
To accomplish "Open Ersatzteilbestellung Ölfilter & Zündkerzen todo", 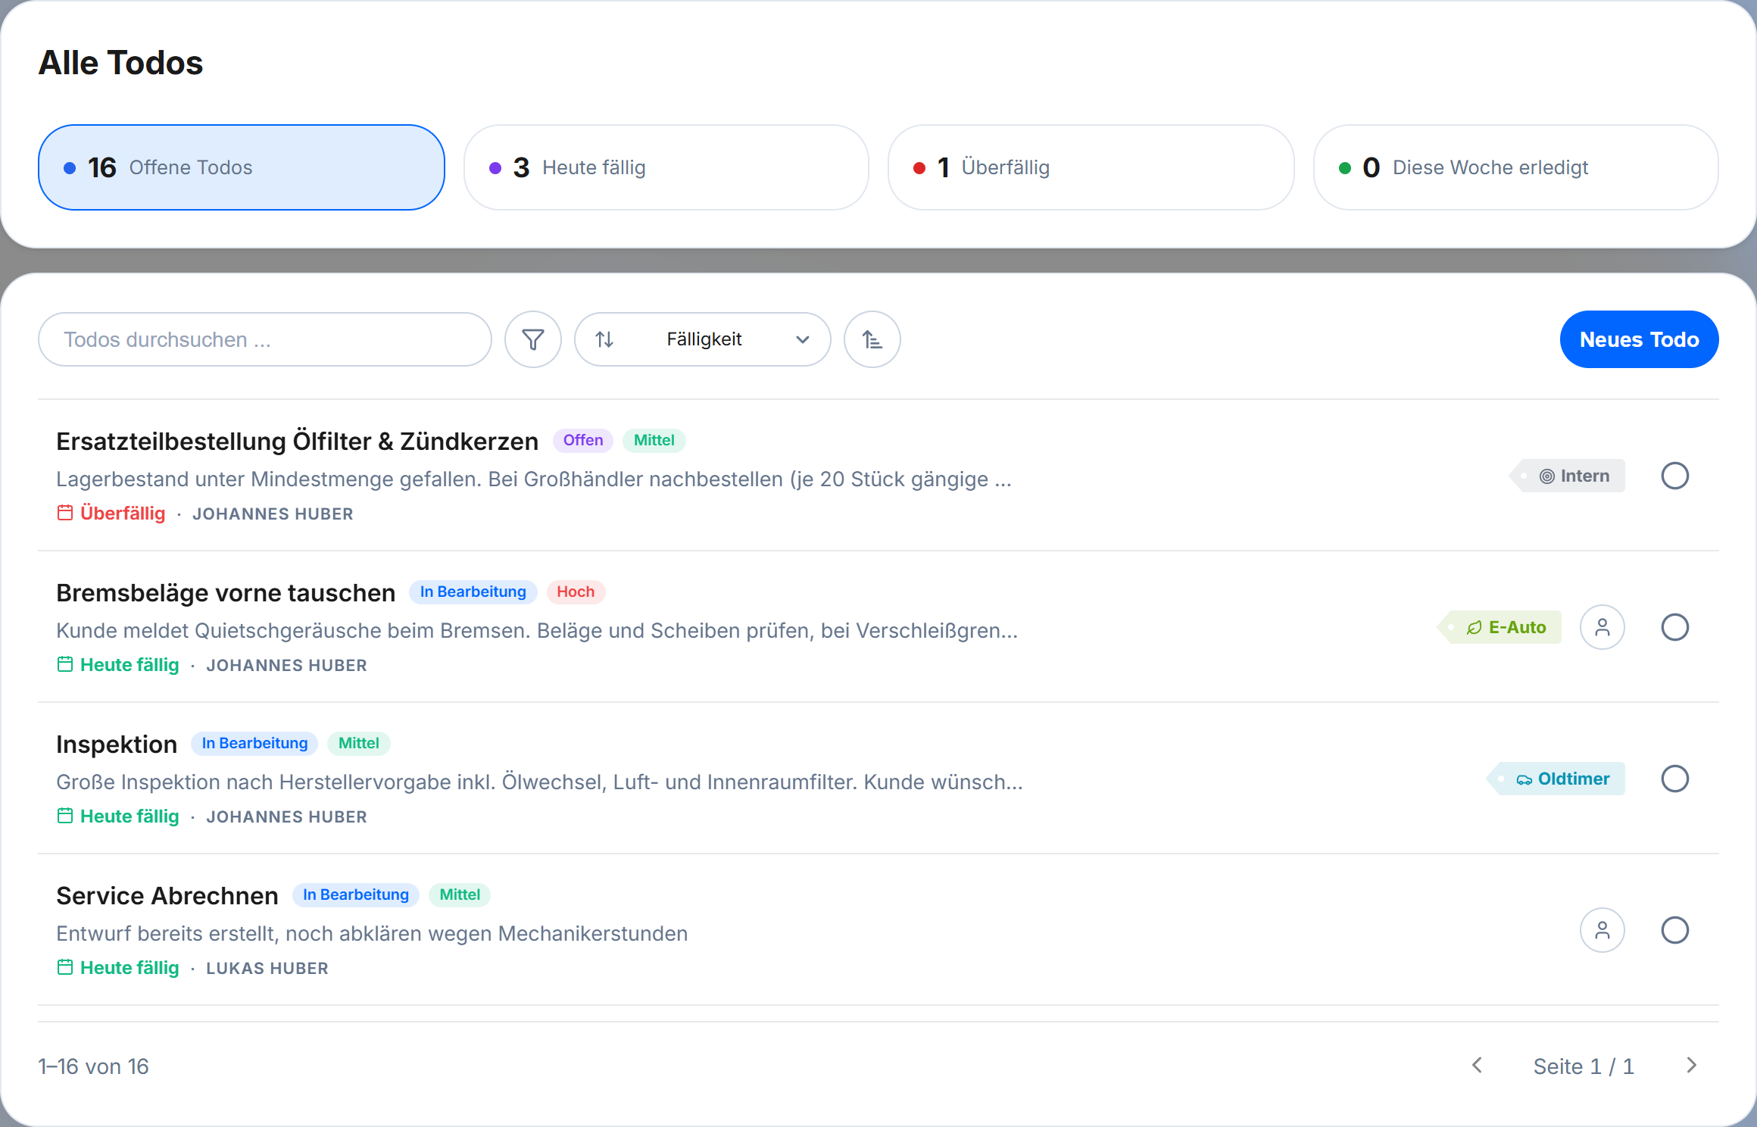I will [x=297, y=441].
